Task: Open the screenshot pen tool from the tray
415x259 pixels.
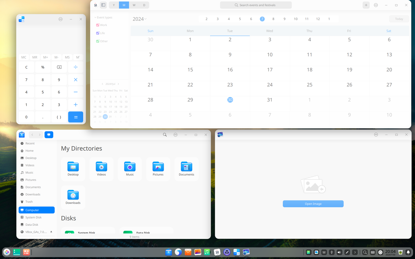Action: click(x=347, y=252)
